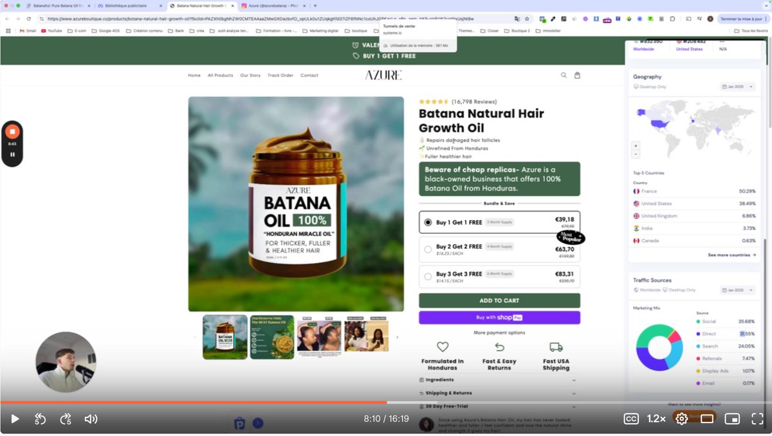Expand the Ingredients section
Viewport: 772px width, 436px height.
(499, 380)
